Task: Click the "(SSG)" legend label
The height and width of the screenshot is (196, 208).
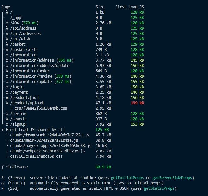Action: coord(13,188)
